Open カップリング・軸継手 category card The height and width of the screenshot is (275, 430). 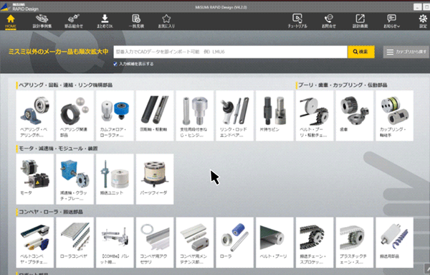395,116
